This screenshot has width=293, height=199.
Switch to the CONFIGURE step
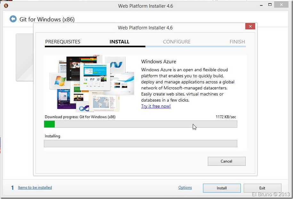tap(176, 42)
